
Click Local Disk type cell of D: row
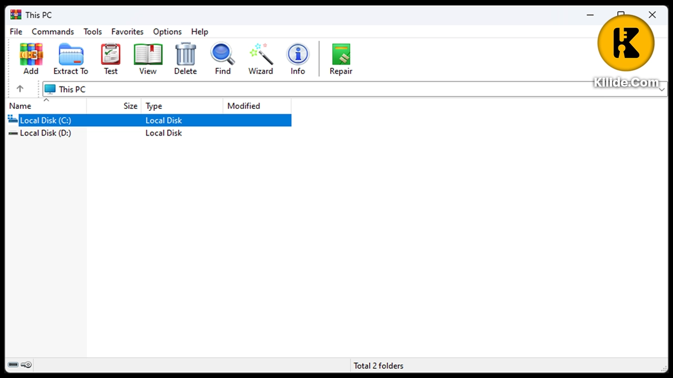pyautogui.click(x=164, y=133)
